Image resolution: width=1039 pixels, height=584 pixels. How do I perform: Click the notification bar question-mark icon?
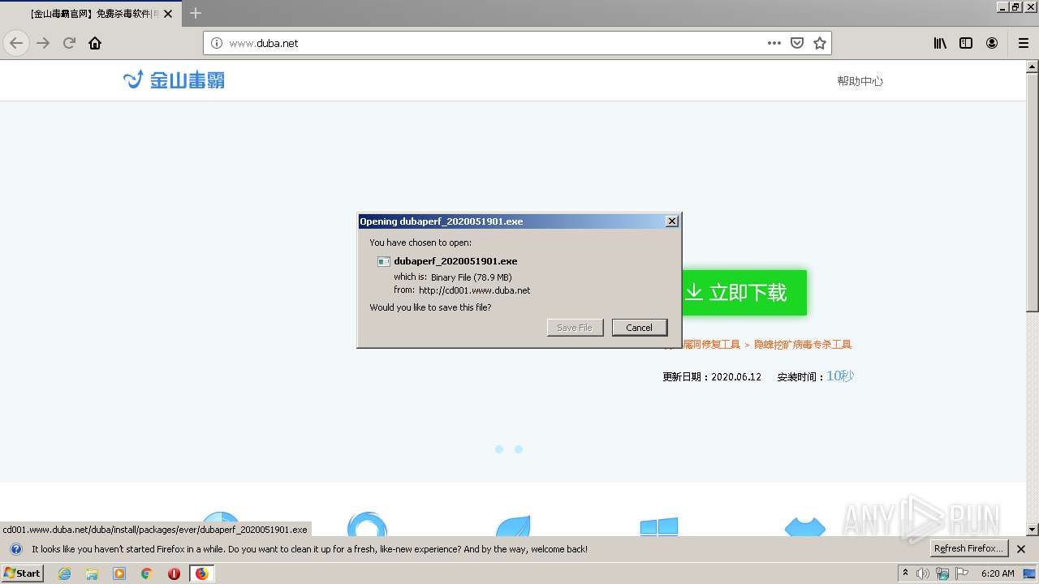(15, 549)
